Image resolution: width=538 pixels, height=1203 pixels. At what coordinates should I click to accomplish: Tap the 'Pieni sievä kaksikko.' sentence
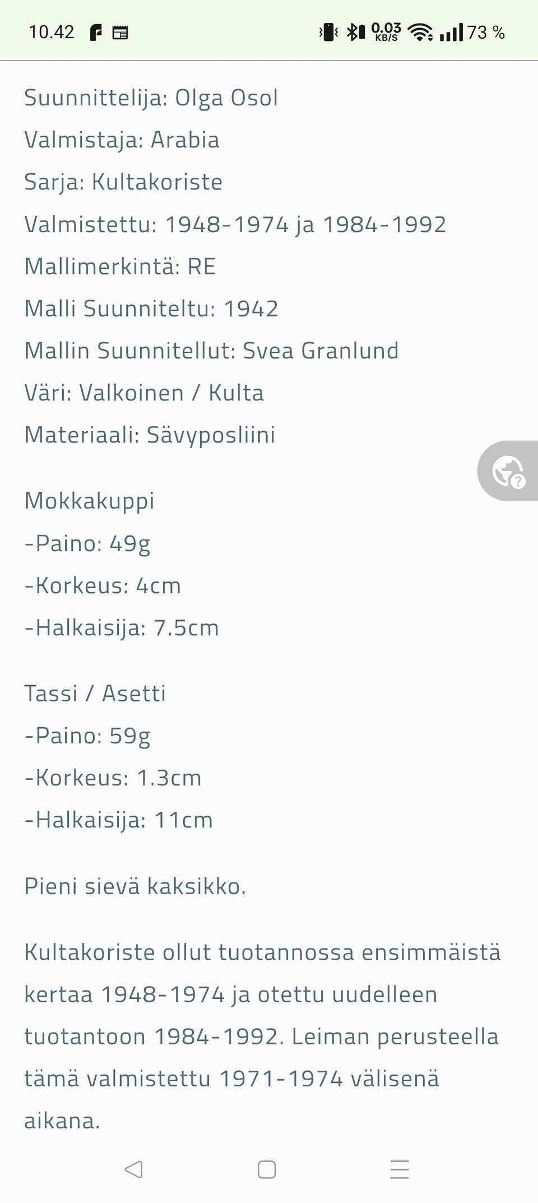[x=135, y=886]
